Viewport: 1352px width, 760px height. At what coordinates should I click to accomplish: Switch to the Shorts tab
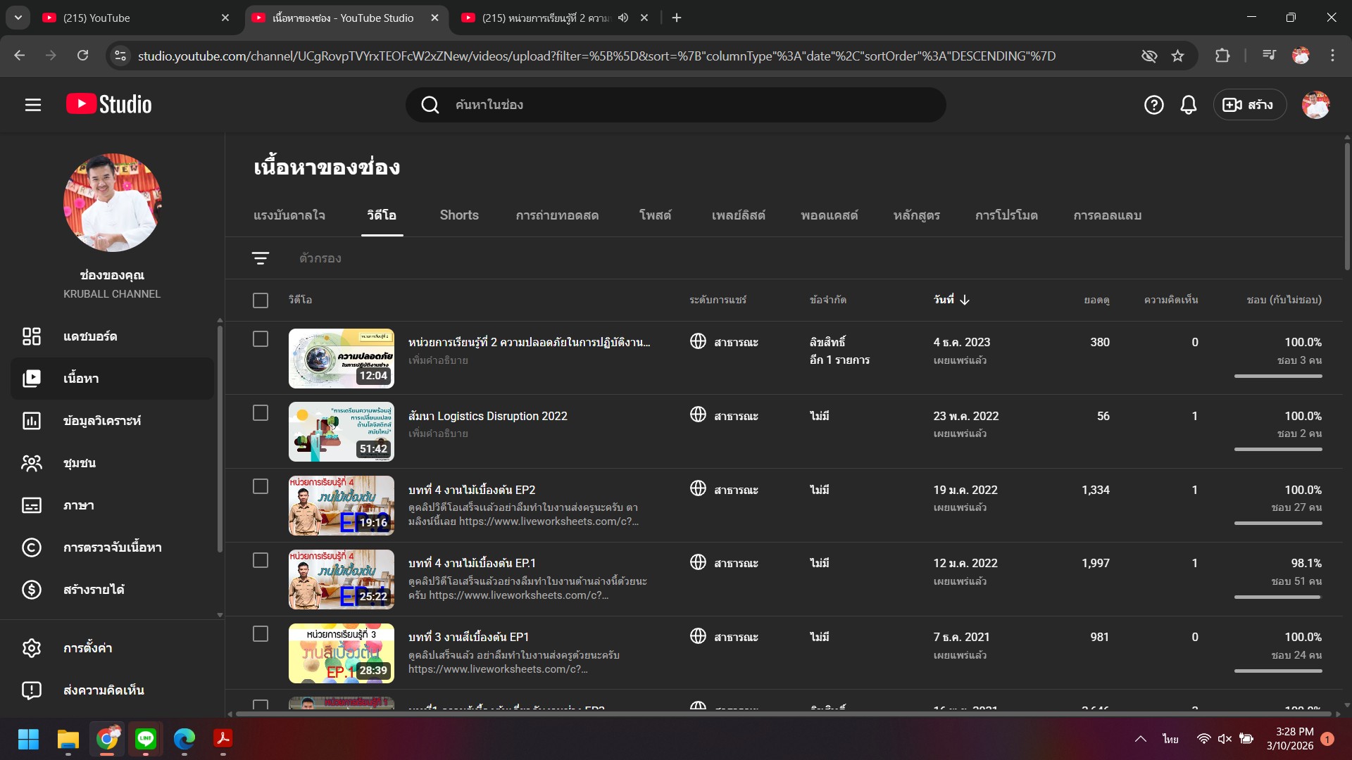[459, 215]
